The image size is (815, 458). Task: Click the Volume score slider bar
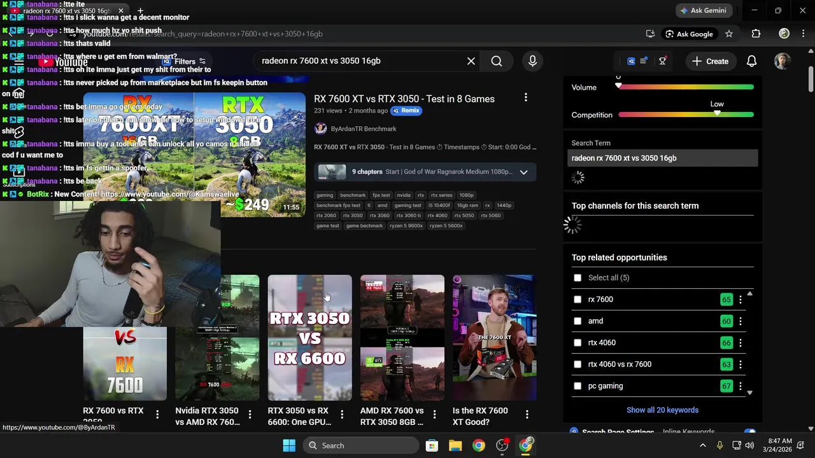pos(686,87)
